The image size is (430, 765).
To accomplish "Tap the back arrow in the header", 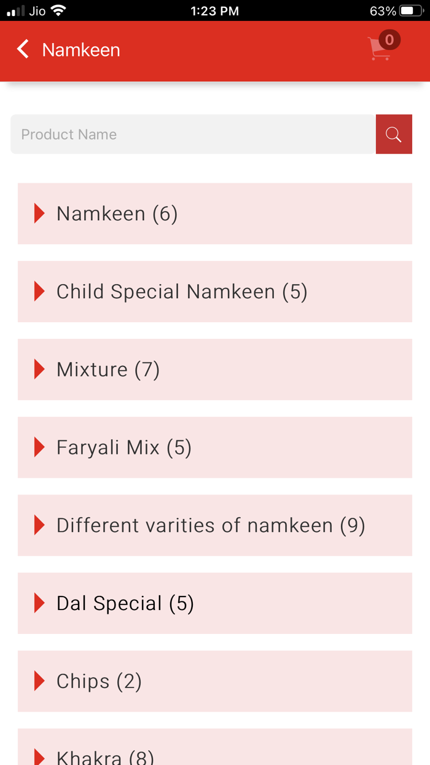I will coord(22,49).
